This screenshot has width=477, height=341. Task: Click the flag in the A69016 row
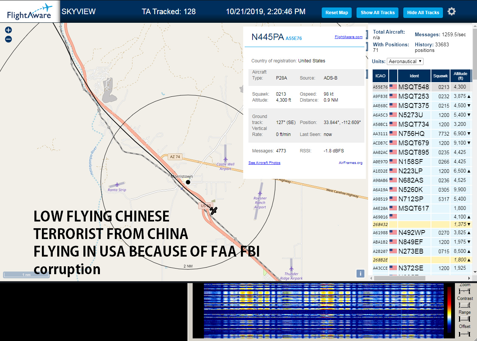[x=393, y=217]
